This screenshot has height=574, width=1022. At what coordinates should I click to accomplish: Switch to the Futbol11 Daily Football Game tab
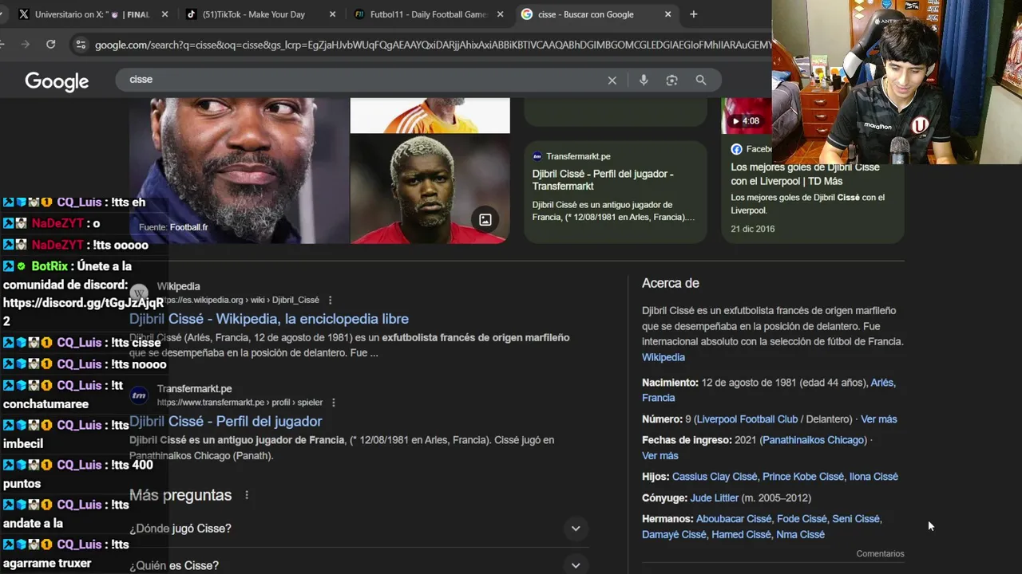click(x=427, y=14)
